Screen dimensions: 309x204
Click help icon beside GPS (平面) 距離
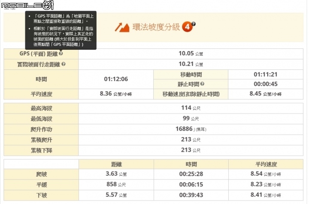pos(61,53)
